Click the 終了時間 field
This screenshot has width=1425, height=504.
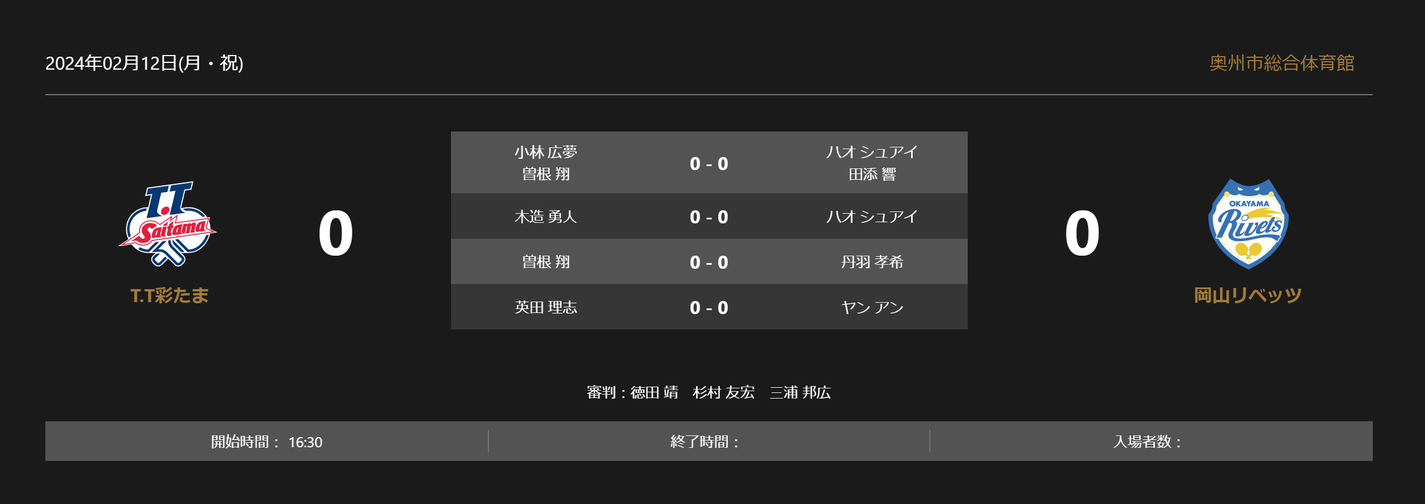coord(709,442)
